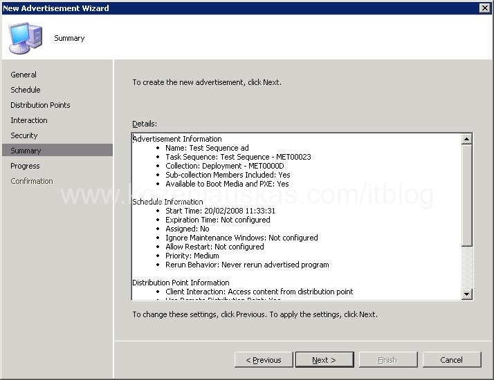494x380 pixels.
Task: Click the Details scrollbar down arrow
Action: click(x=467, y=294)
